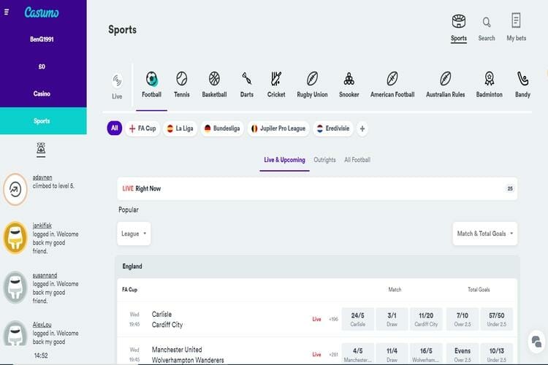
Task: Show +196 more markets for Carlisle match
Action: [333, 319]
